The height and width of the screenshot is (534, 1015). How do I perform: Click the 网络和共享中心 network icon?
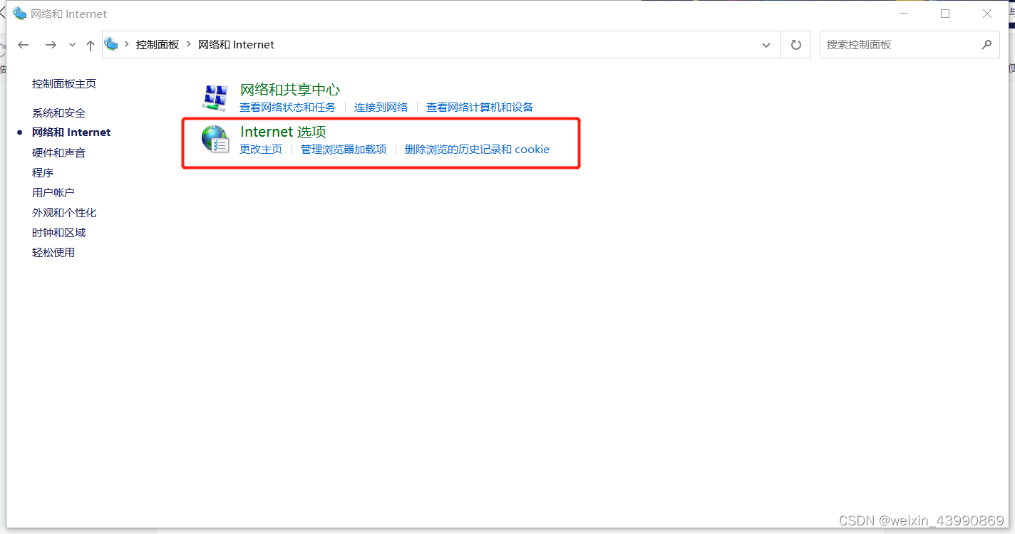pos(215,97)
